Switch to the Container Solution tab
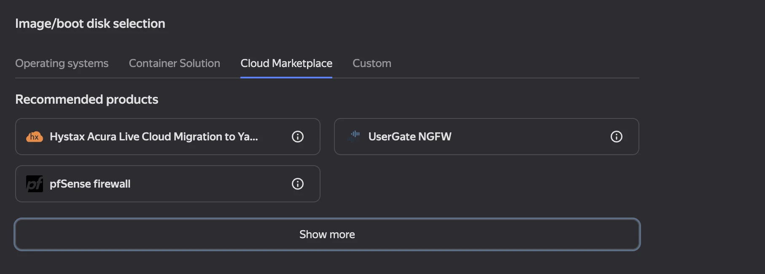Screen dimensions: 765x274 click(175, 63)
